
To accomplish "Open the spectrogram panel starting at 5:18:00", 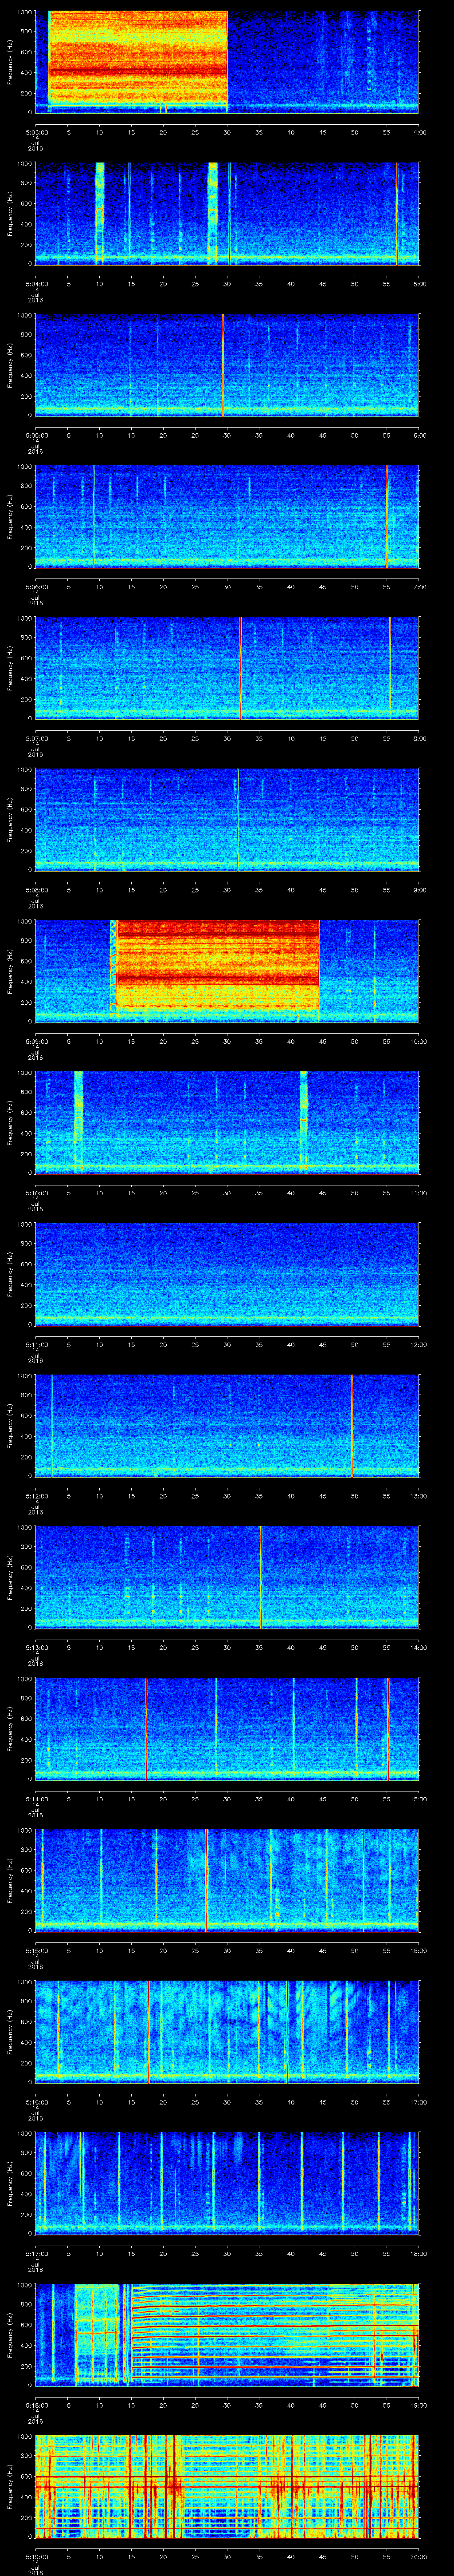I will 227,2335.
